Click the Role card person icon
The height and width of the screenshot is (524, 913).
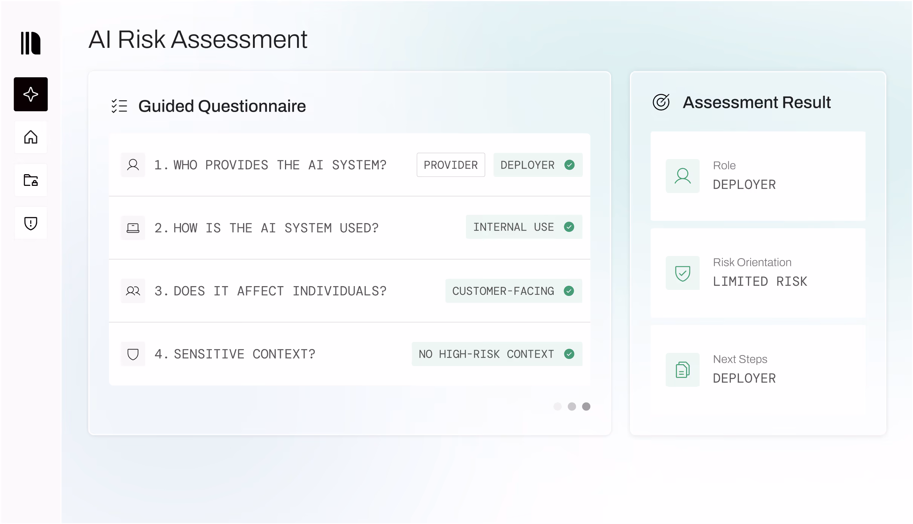coord(682,176)
